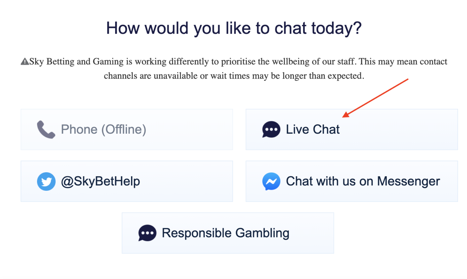Click the staff wellbeing notice text

pos(233,68)
